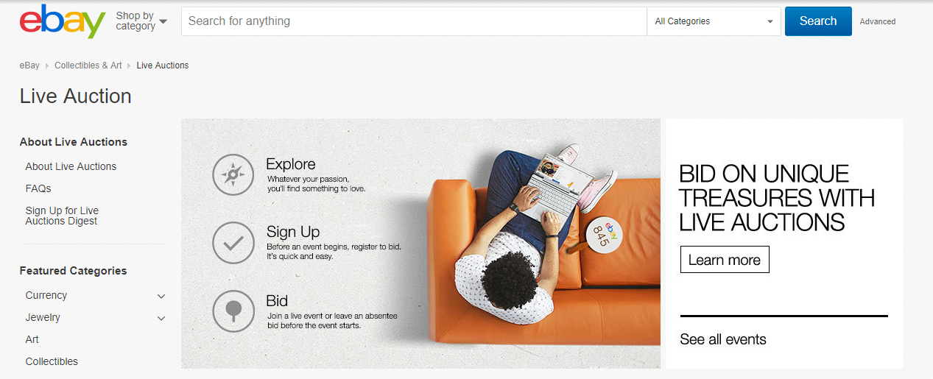Click the Bid paddle icon

[233, 311]
